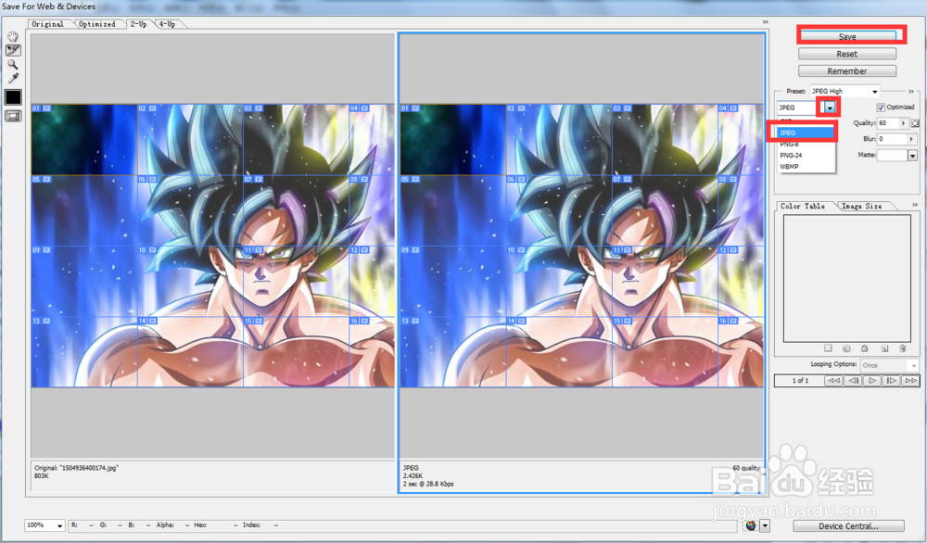Click the Save button

[x=847, y=37]
